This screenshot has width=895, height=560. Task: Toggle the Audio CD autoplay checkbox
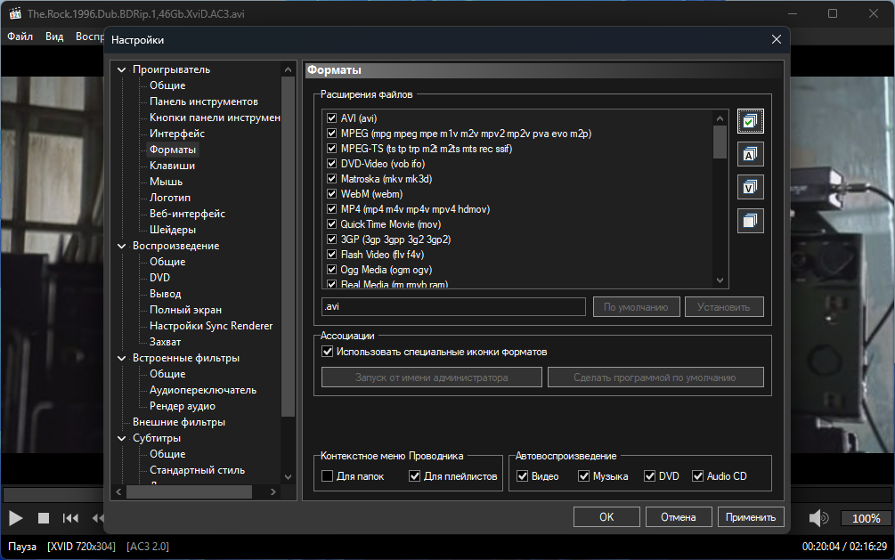[x=697, y=476]
